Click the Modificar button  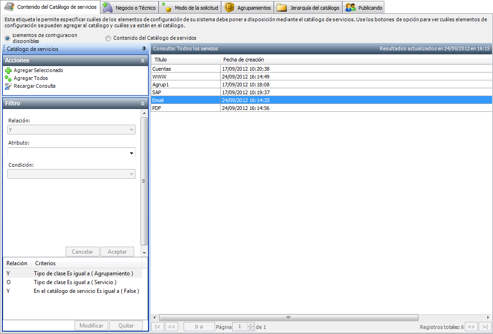91,326
